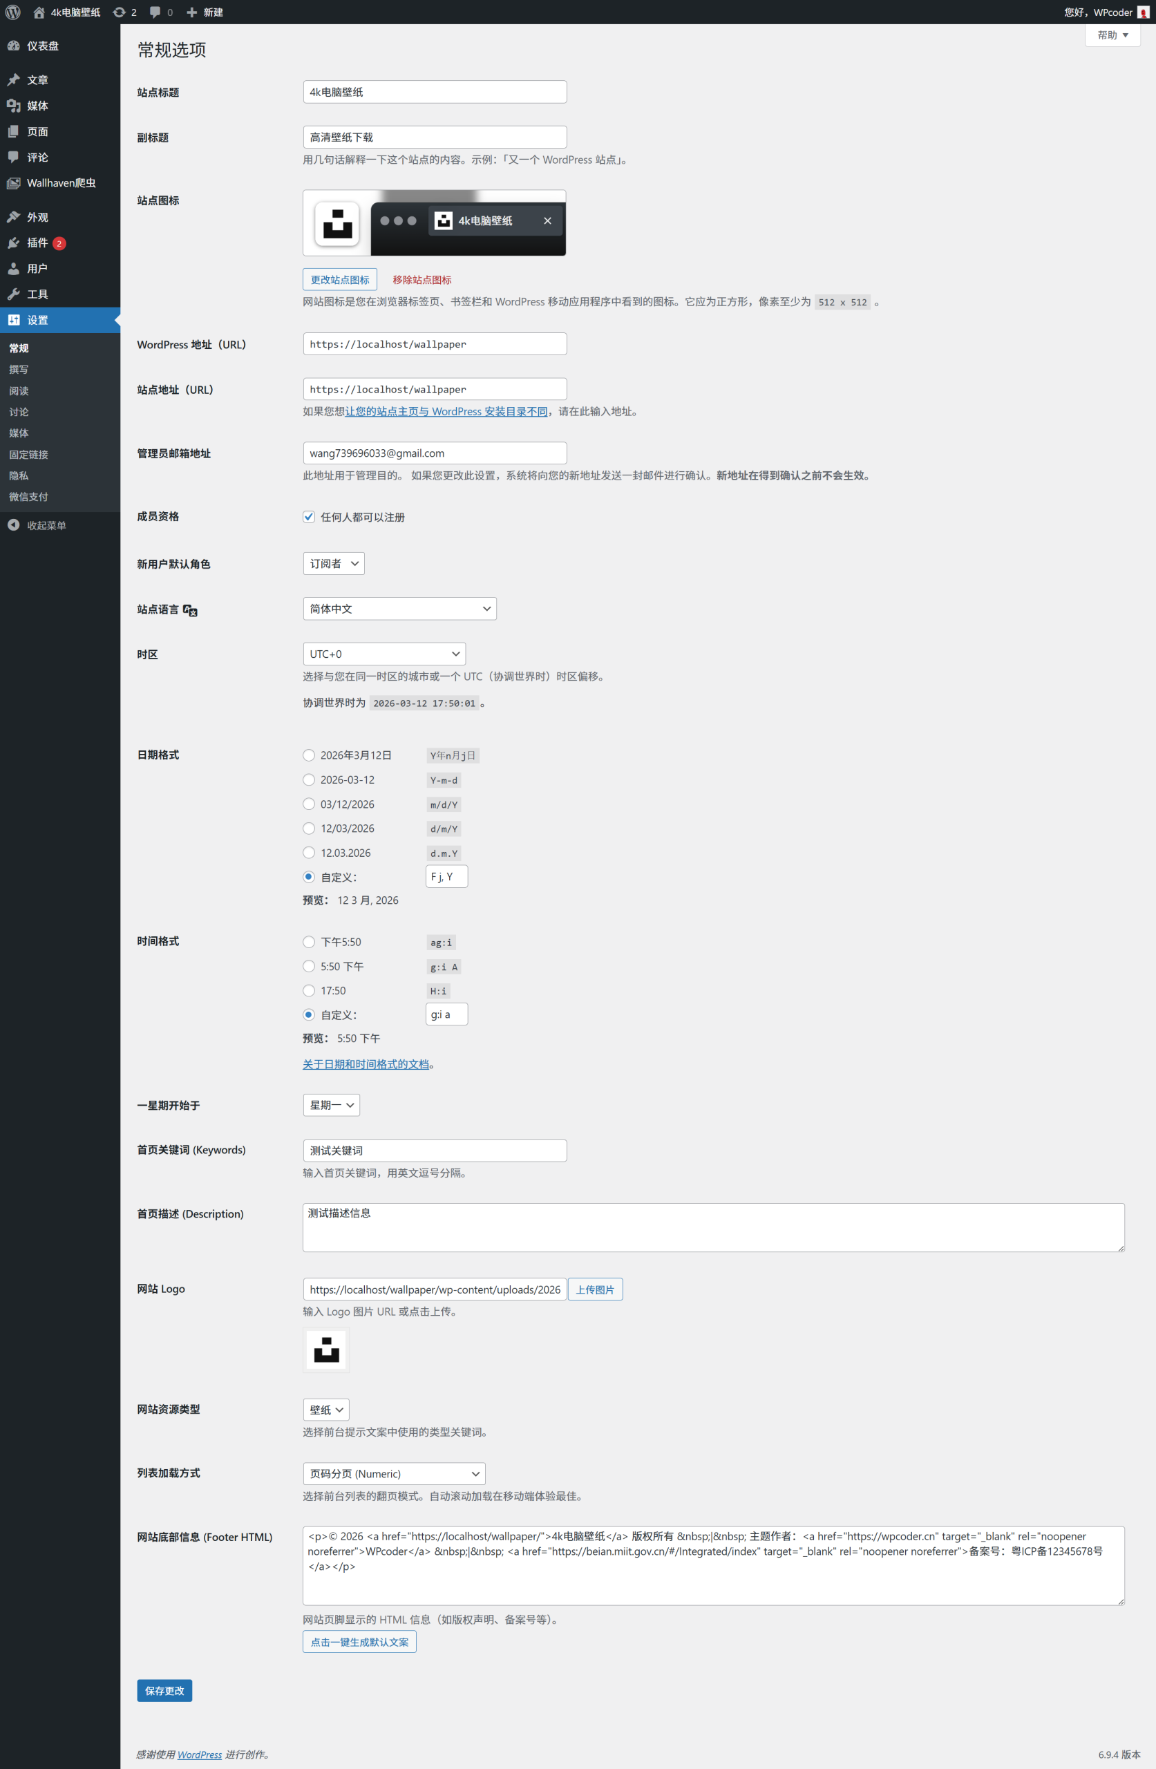
Task: Click the Save Changes button
Action: (164, 1690)
